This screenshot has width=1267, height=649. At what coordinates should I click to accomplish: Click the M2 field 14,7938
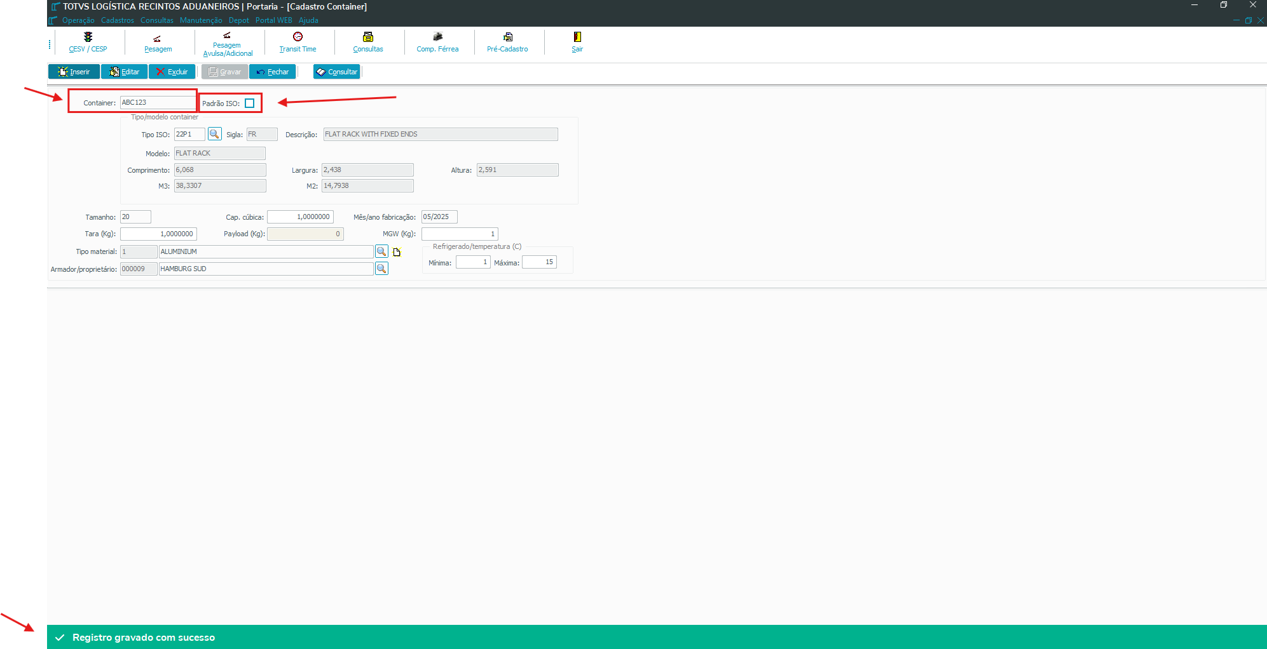[368, 185]
